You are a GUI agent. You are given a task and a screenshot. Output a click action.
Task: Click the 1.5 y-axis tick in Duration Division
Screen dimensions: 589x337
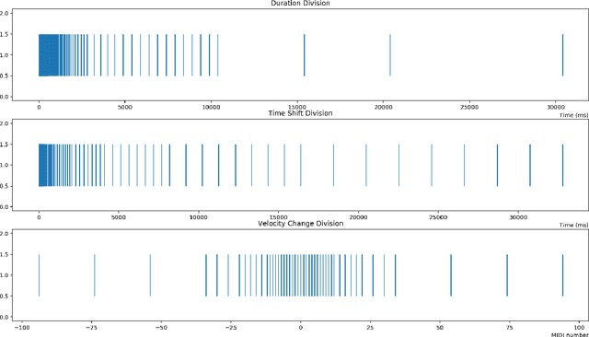point(5,34)
